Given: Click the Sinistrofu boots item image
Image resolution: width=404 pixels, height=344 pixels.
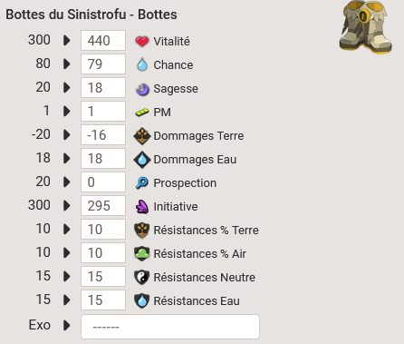Looking at the screenshot, I should pyautogui.click(x=366, y=26).
